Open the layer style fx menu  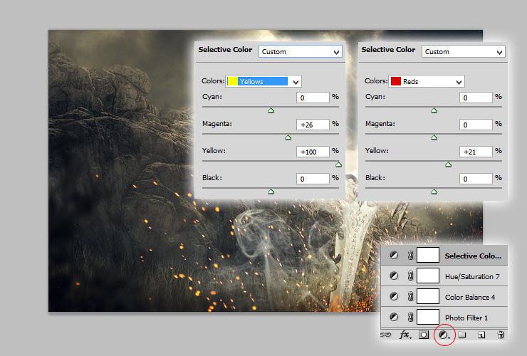click(x=405, y=335)
